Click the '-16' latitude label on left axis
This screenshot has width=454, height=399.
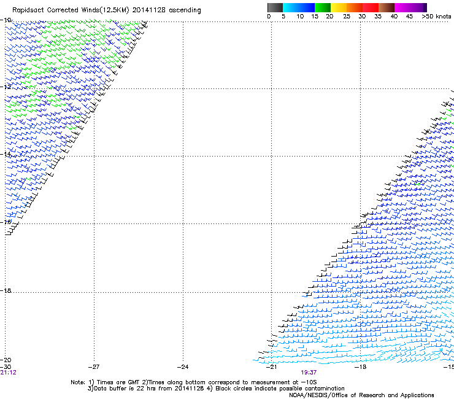[x=6, y=222]
